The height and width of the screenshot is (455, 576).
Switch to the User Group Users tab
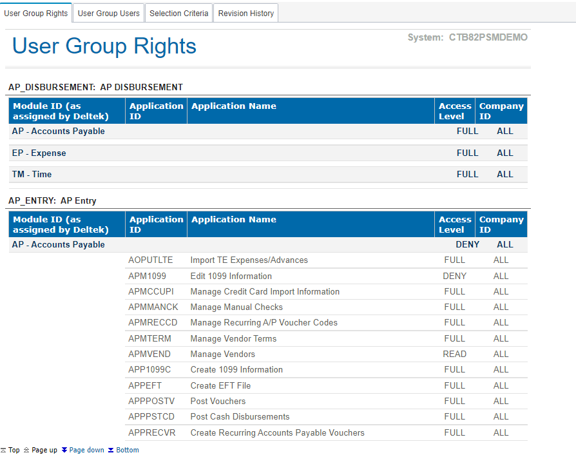tap(108, 13)
